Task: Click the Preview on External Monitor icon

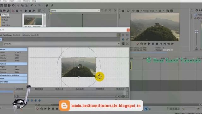Action: (x=128, y=11)
